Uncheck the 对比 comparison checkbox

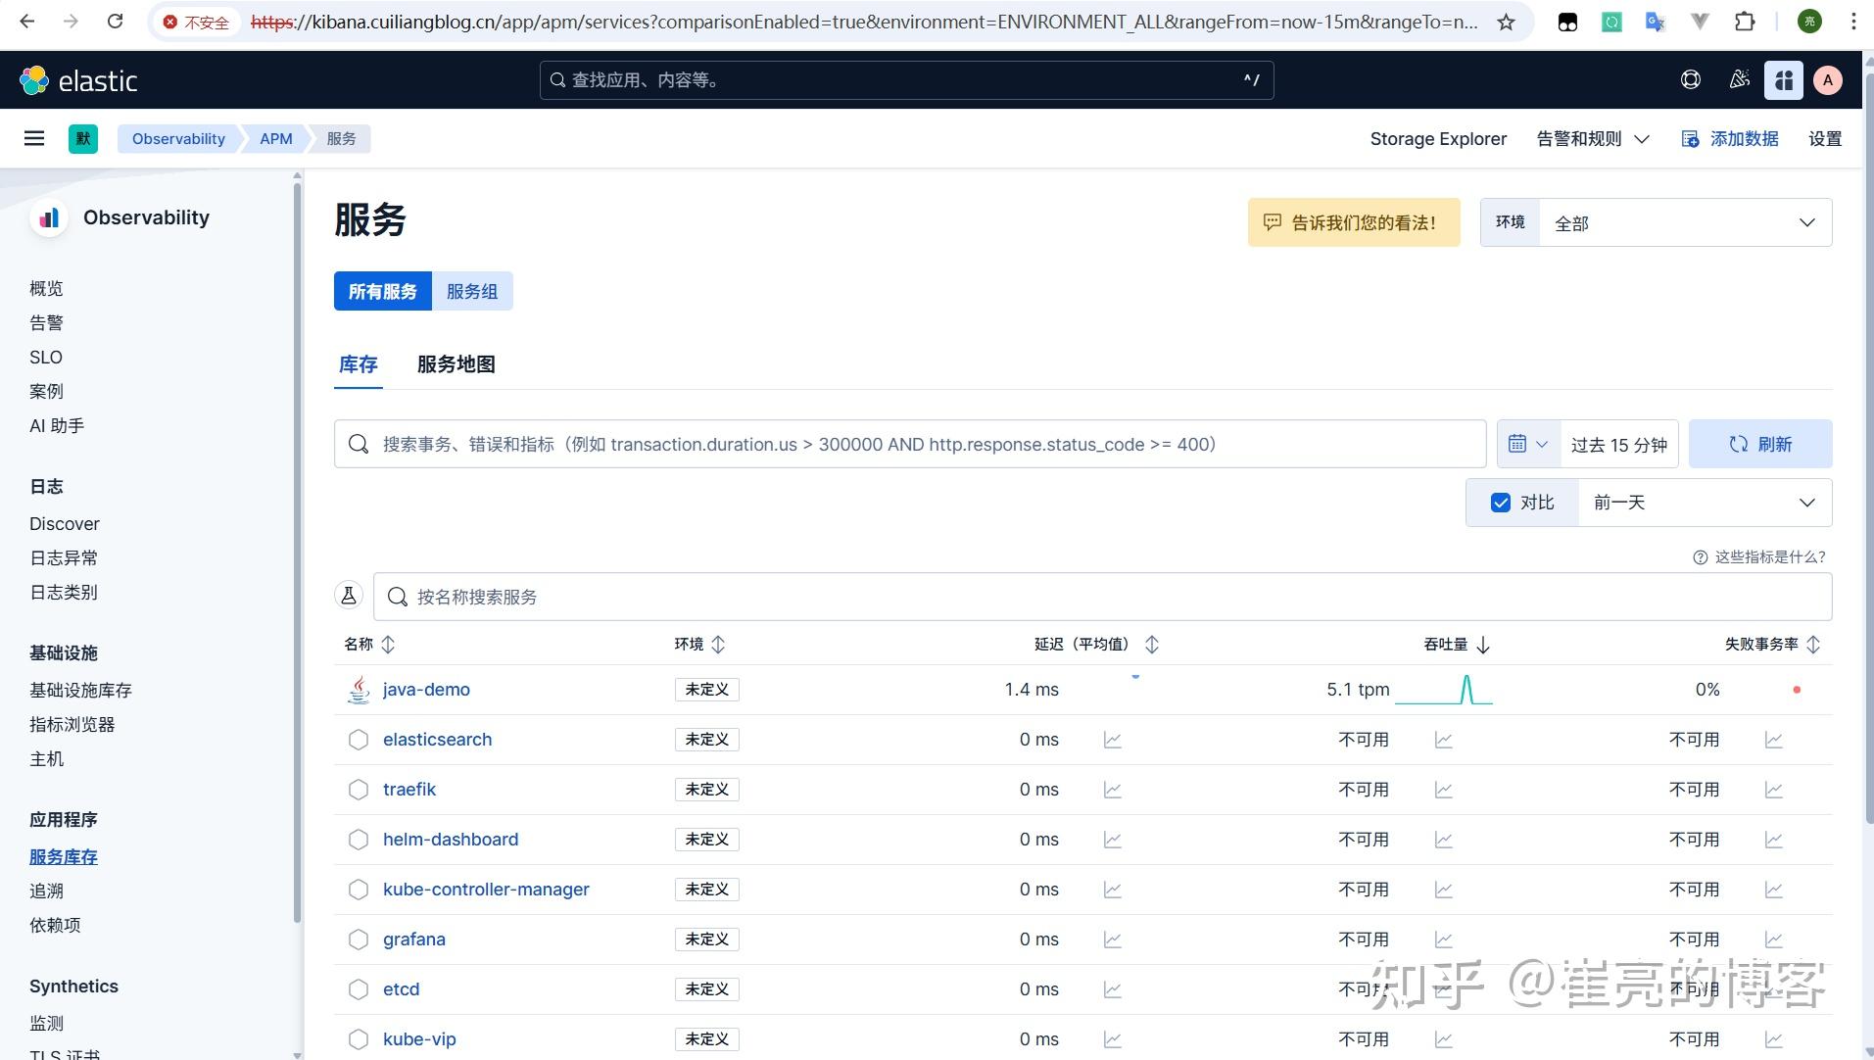(1503, 502)
